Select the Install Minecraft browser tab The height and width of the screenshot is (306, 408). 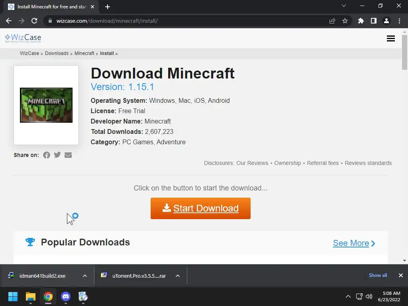51,7
